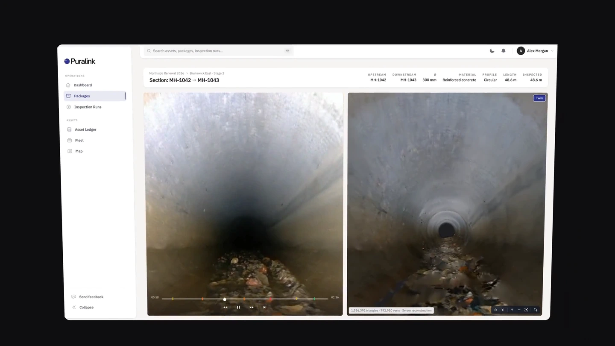Zoom in the 3D twin view

(x=512, y=310)
